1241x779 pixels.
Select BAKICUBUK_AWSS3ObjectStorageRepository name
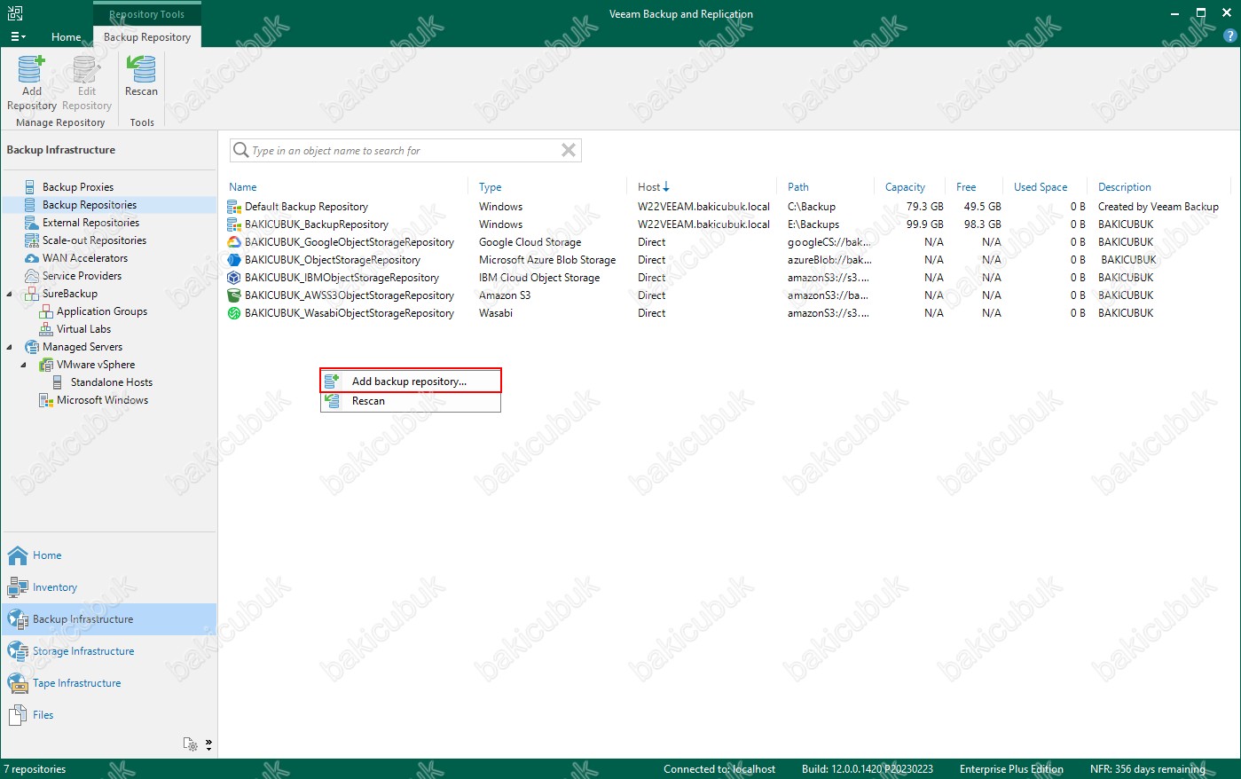(350, 295)
